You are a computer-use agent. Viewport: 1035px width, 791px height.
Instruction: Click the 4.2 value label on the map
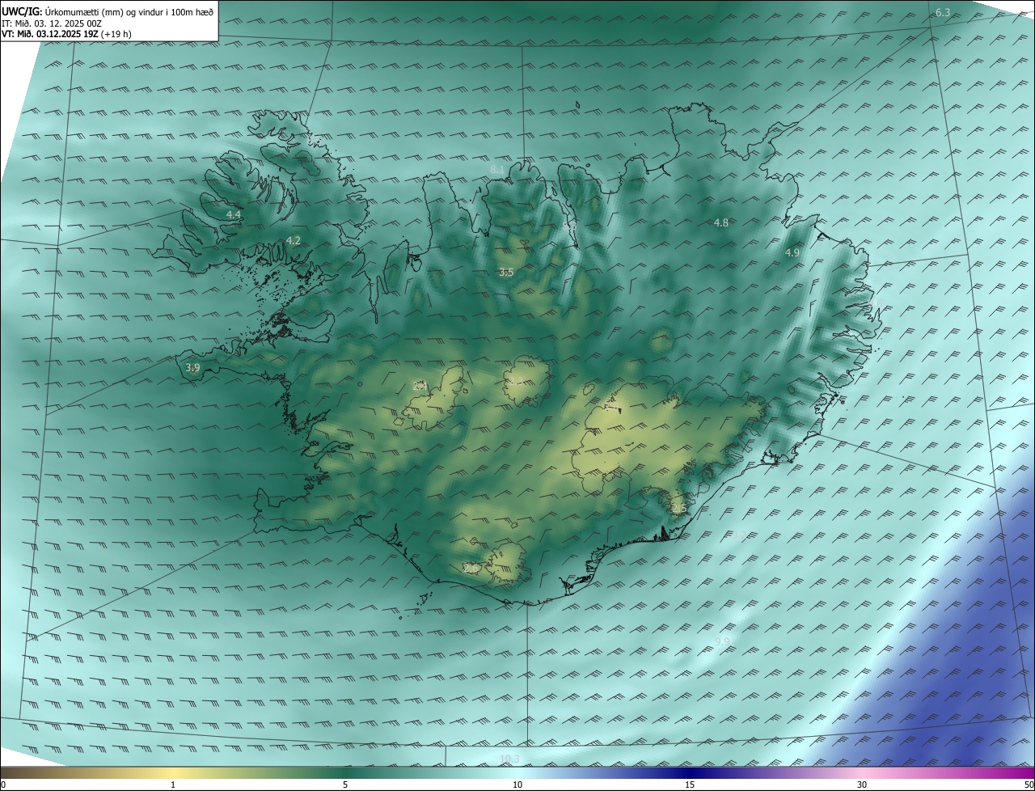[x=294, y=240]
